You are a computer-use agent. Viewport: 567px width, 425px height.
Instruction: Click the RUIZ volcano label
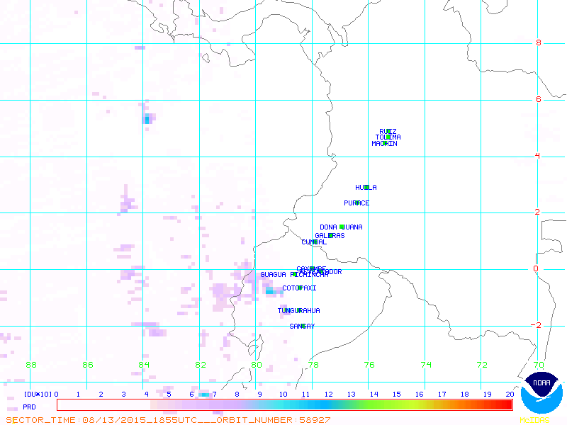click(388, 131)
